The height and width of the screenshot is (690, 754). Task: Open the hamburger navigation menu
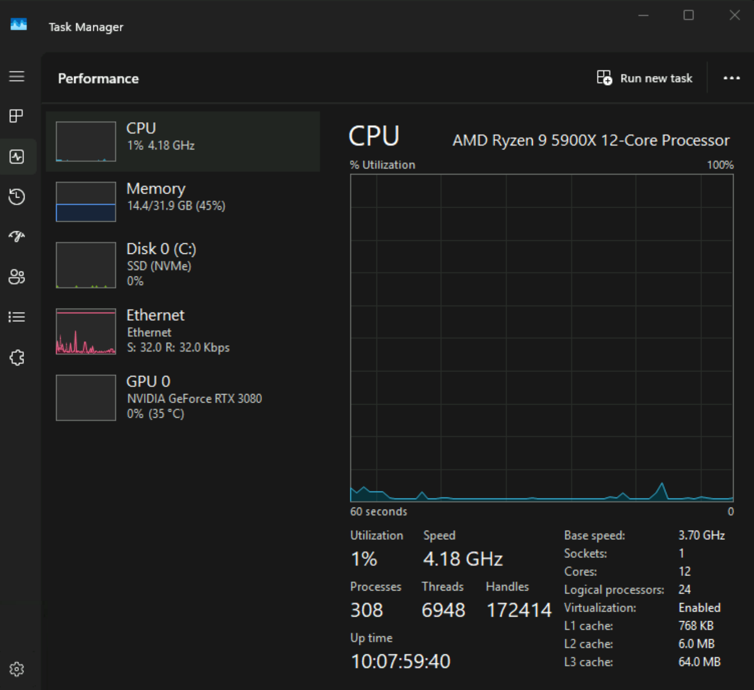(x=17, y=76)
